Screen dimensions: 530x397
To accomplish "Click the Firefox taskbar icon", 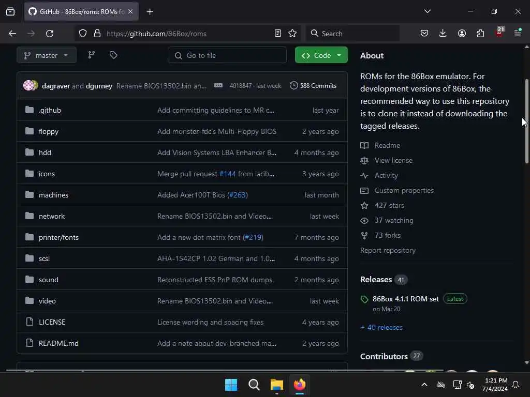I will (x=300, y=385).
